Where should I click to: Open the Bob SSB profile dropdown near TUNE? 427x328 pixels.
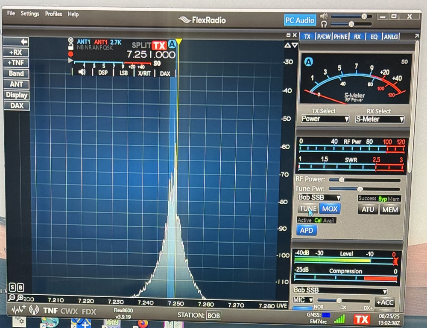click(x=319, y=197)
